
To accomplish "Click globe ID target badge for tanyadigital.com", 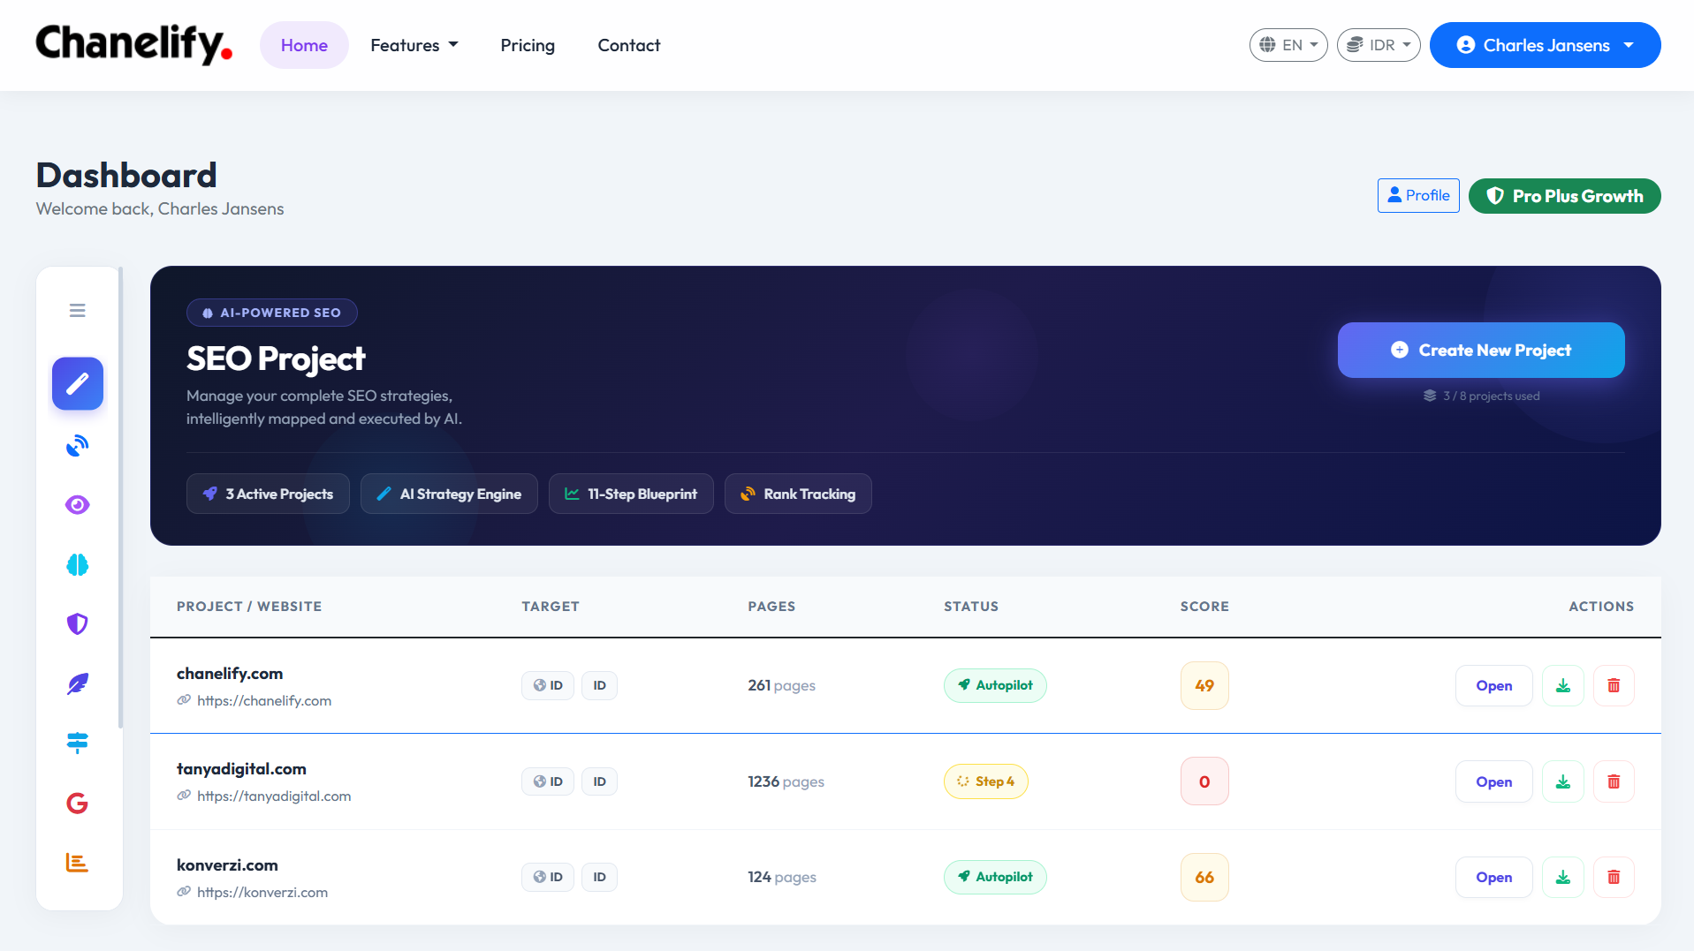I will point(548,781).
